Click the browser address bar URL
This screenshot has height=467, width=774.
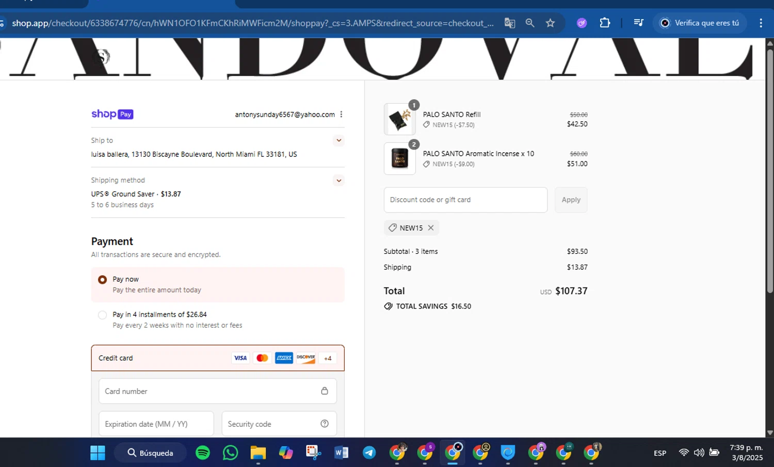[252, 23]
